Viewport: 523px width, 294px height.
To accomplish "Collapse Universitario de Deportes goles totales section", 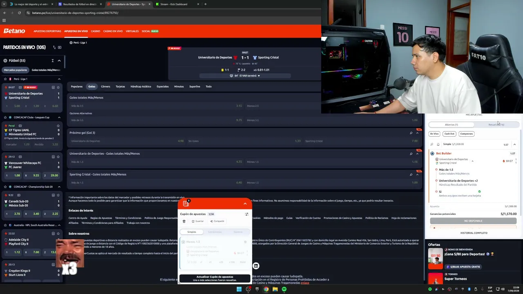I will (x=417, y=154).
